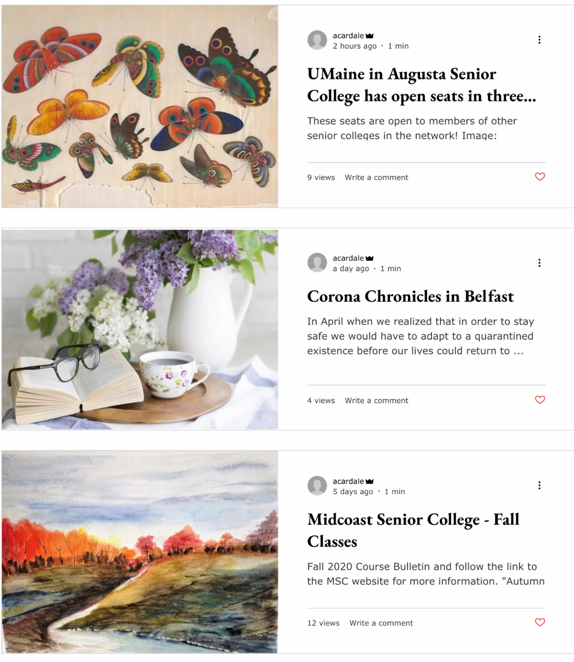
Task: Open more actions menu on UMaine Augusta post
Action: pyautogui.click(x=540, y=40)
